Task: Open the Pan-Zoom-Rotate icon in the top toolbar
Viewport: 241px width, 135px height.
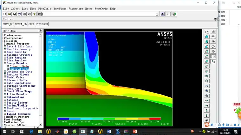Action: pos(20,14)
